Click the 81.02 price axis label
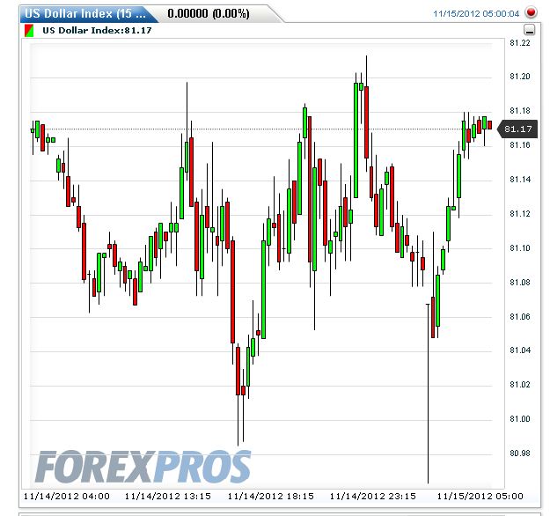Screen dimensions: 550x516 click(x=520, y=385)
